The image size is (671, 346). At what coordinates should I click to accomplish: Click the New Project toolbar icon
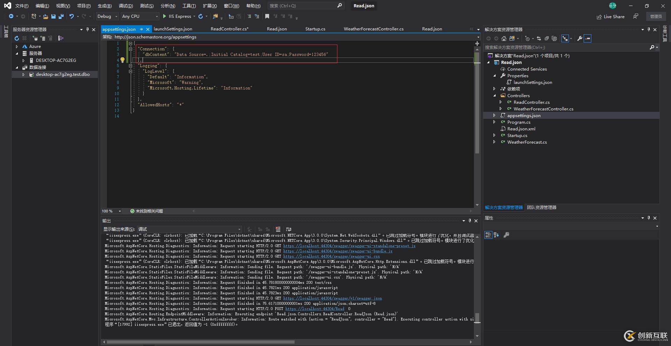click(x=34, y=16)
